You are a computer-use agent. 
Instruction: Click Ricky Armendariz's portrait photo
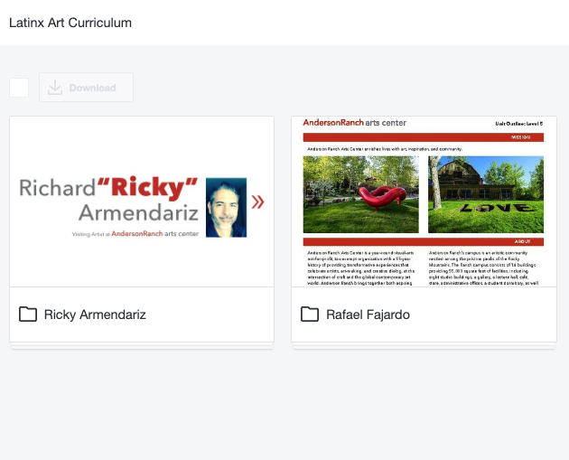pyautogui.click(x=226, y=207)
